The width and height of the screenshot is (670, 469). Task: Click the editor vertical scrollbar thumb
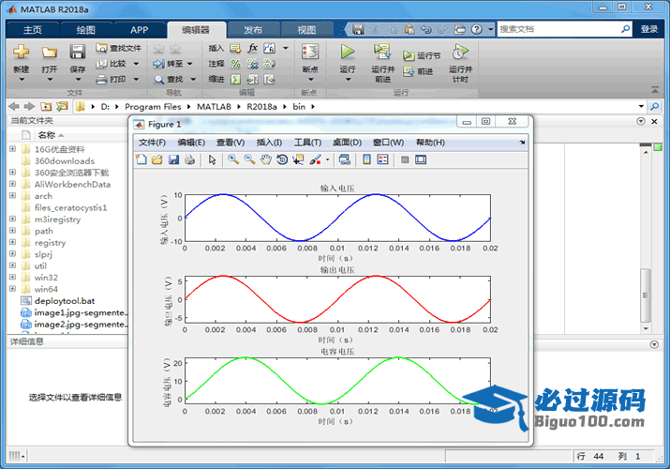[646, 295]
